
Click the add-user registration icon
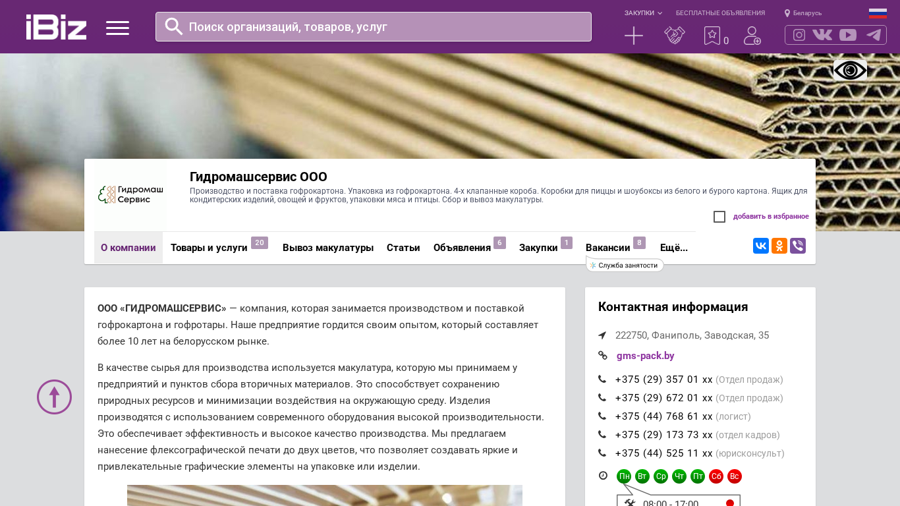point(752,36)
